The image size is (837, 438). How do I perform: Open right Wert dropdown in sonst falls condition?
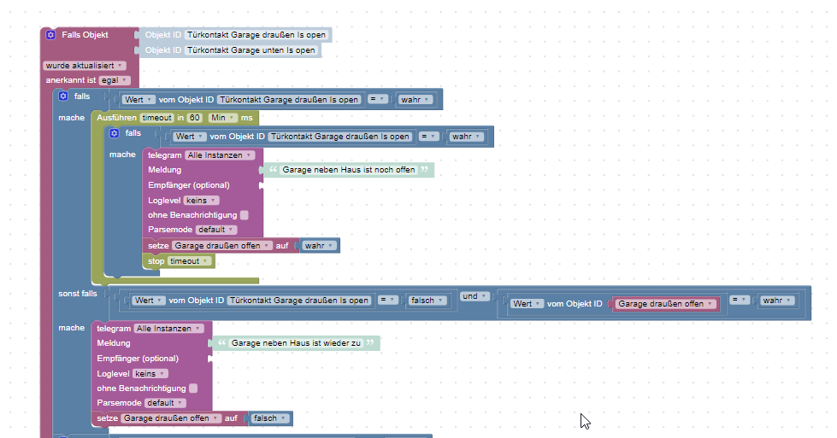tap(527, 304)
